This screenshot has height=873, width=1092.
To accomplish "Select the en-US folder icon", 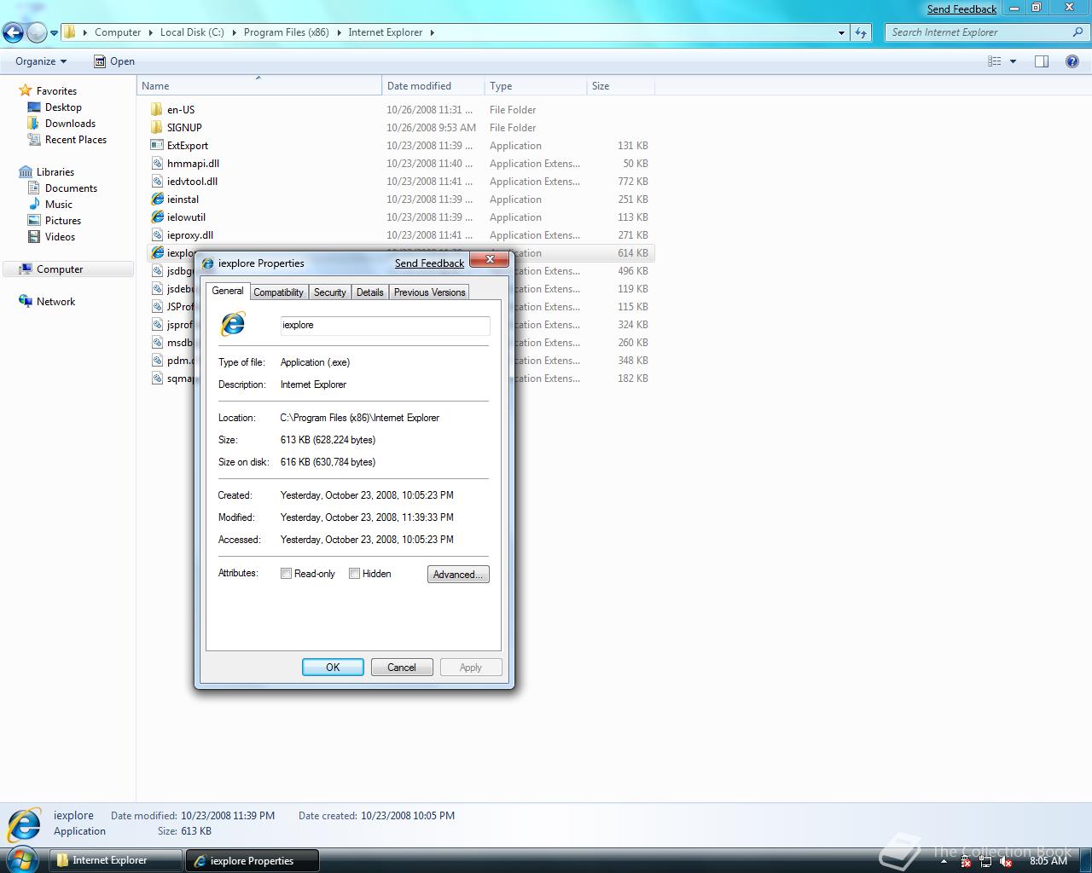I will tap(157, 109).
